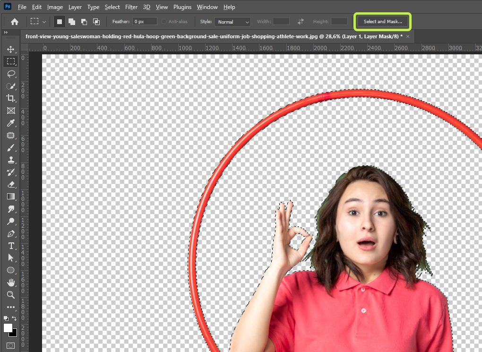The height and width of the screenshot is (352, 482).
Task: Select the Ellipse shape tool
Action: pos(11,270)
